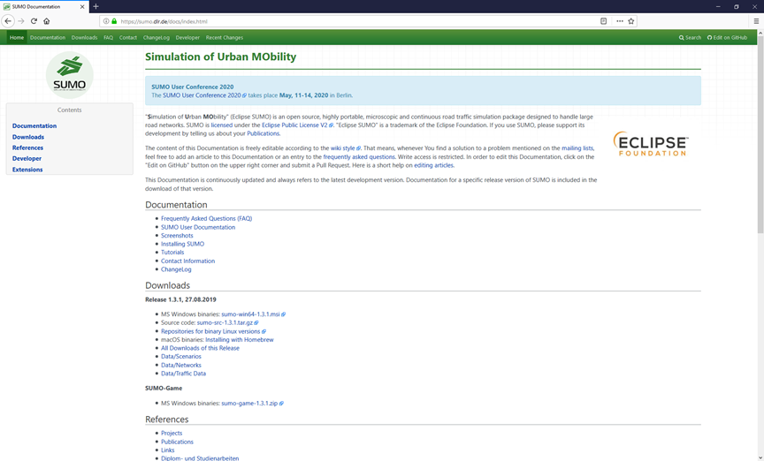Open the Eclipse Public License V2 link

point(297,125)
